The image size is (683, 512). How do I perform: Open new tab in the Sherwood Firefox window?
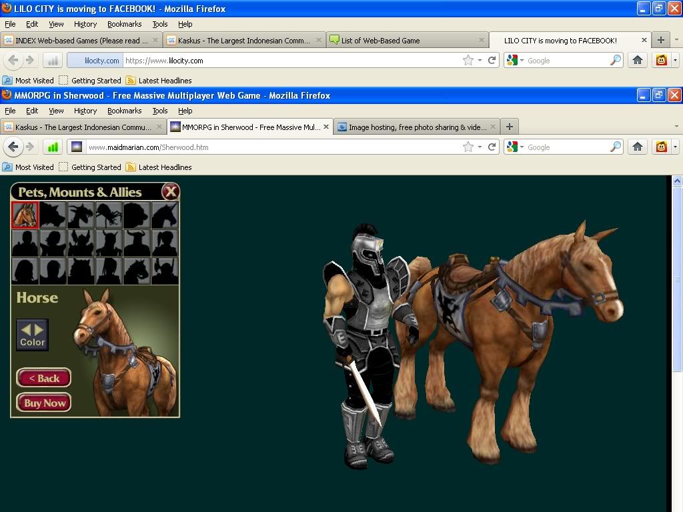509,127
